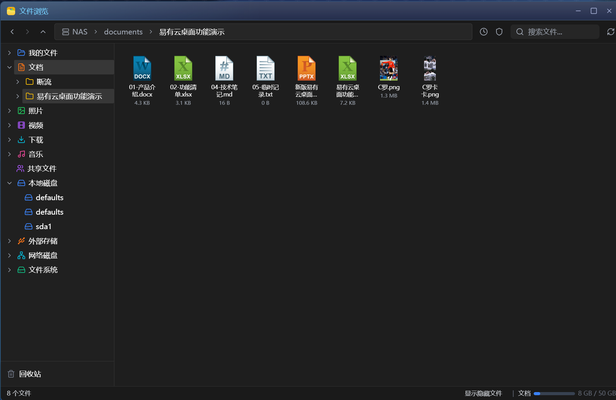Open the 01-产品介绍.docx file
Image resolution: width=616 pixels, height=400 pixels.
pyautogui.click(x=142, y=81)
